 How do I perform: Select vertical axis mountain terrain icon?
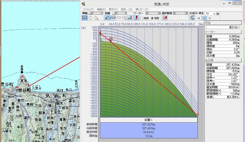(107, 18)
